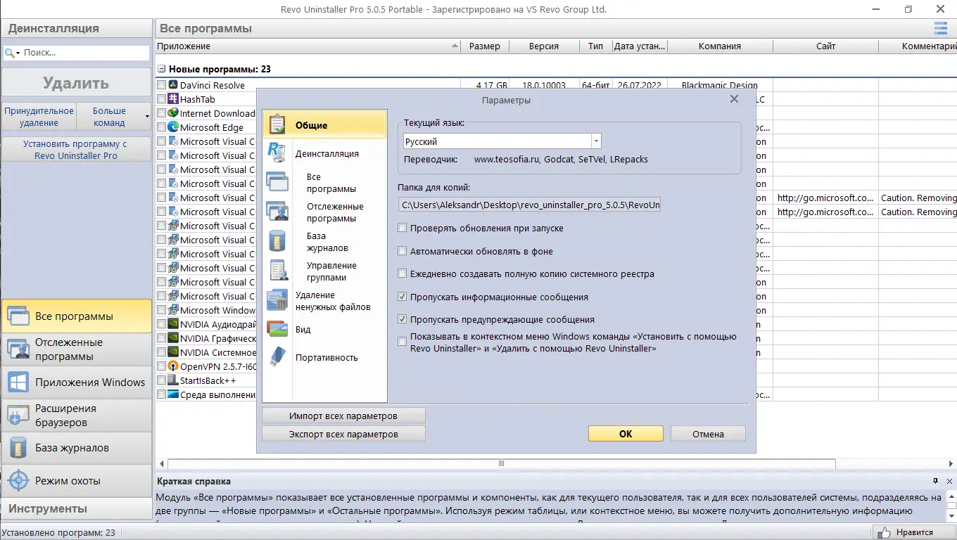Click the StartIsBack++ app icon
The height and width of the screenshot is (540, 957).
click(173, 380)
